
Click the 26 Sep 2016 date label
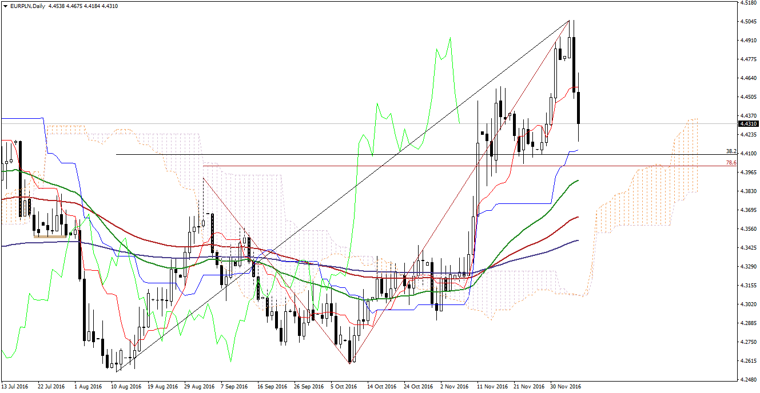(x=308, y=387)
